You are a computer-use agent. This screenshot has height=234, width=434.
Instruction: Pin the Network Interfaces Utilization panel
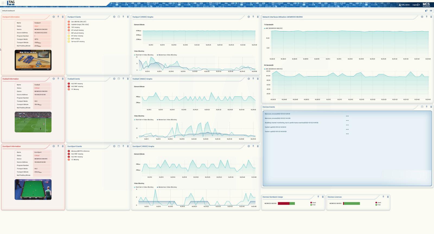[427, 17]
